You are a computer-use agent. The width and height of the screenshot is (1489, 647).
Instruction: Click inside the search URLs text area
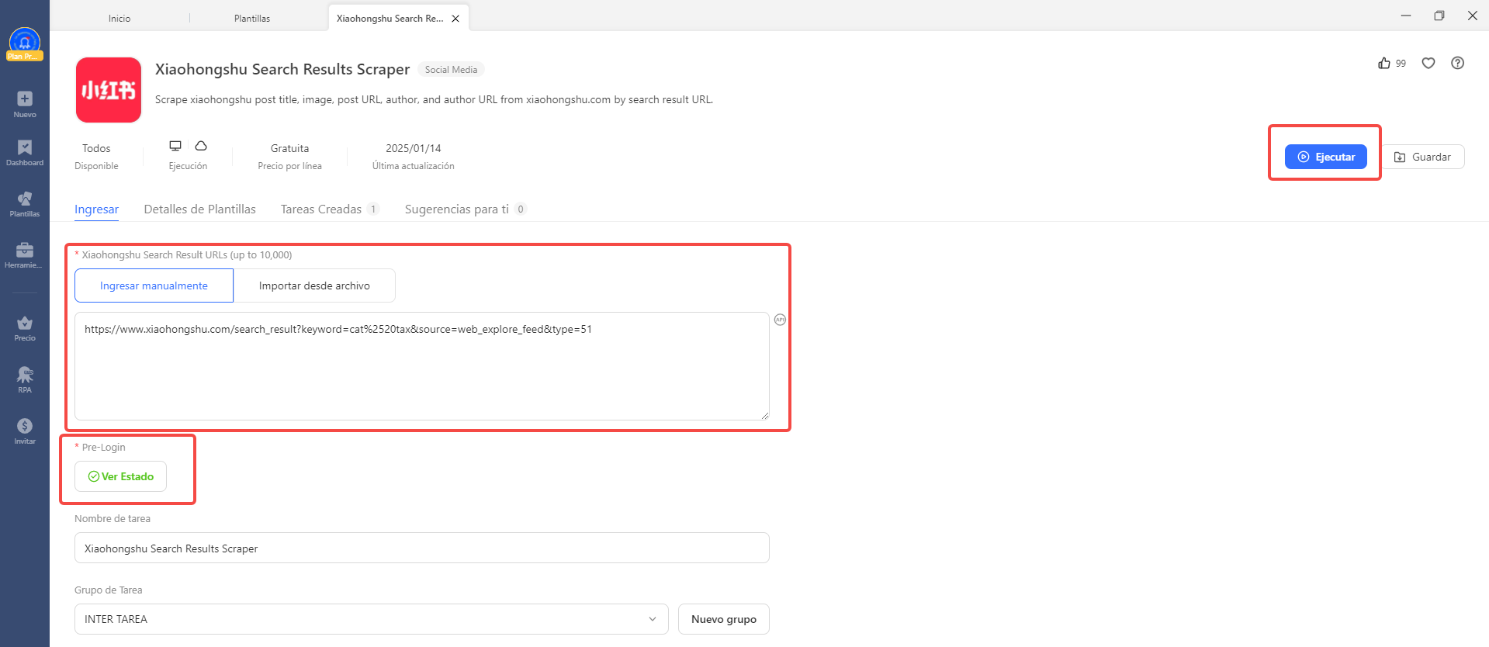(421, 366)
